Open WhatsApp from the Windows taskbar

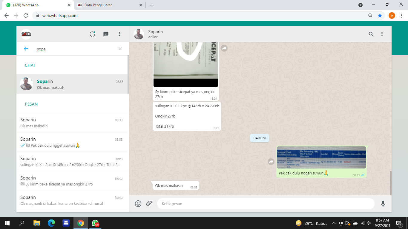click(95, 223)
